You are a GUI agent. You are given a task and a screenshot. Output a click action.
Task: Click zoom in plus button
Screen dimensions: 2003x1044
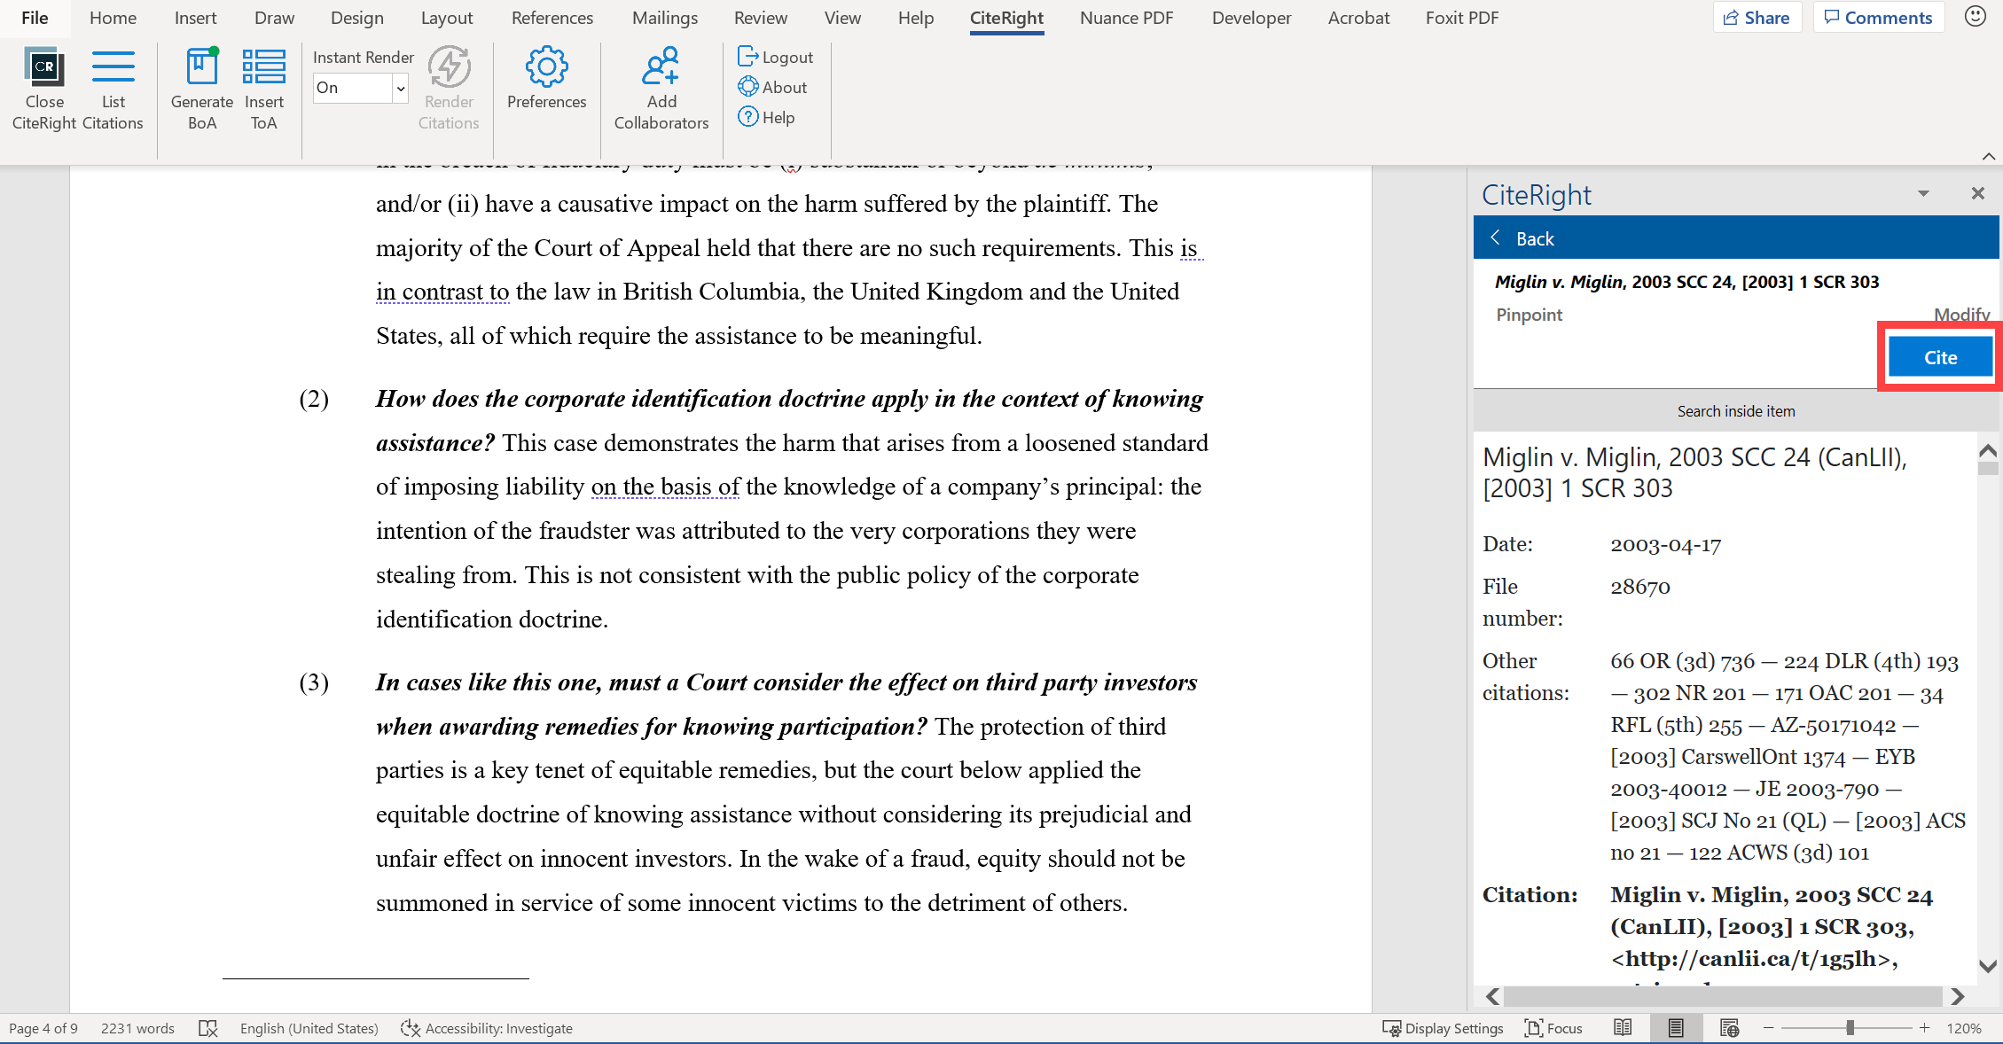tap(1924, 1028)
